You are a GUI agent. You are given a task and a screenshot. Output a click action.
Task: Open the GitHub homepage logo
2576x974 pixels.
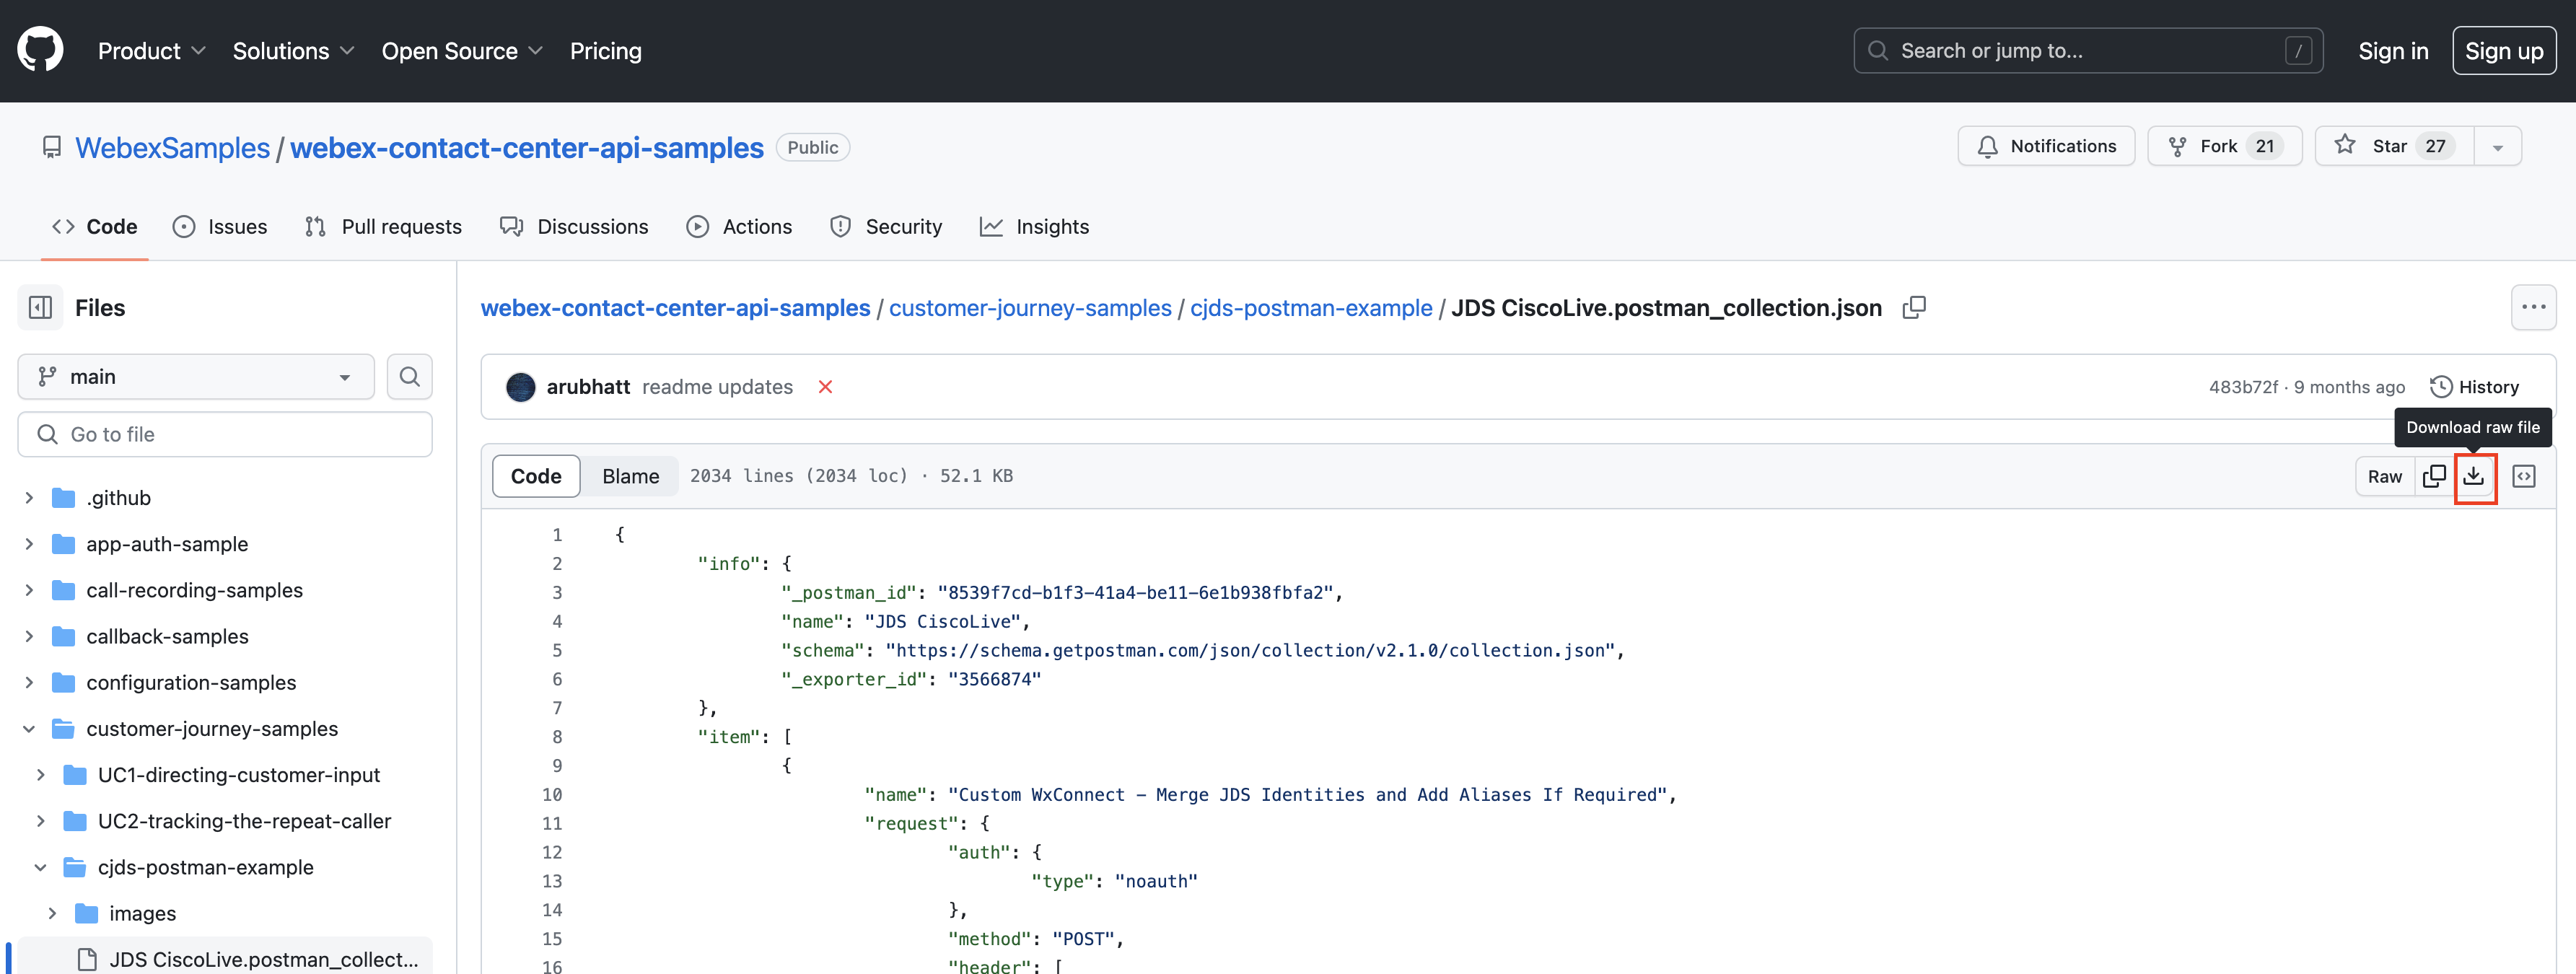[x=40, y=50]
